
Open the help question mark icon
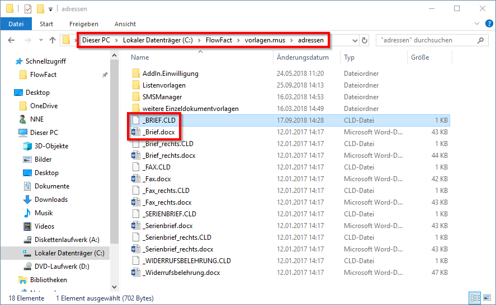489,23
